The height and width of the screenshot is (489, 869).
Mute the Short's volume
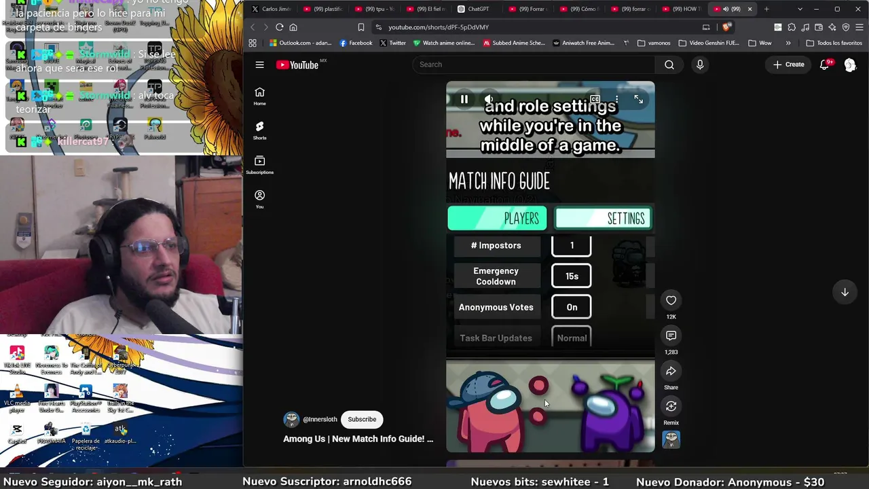[489, 100]
